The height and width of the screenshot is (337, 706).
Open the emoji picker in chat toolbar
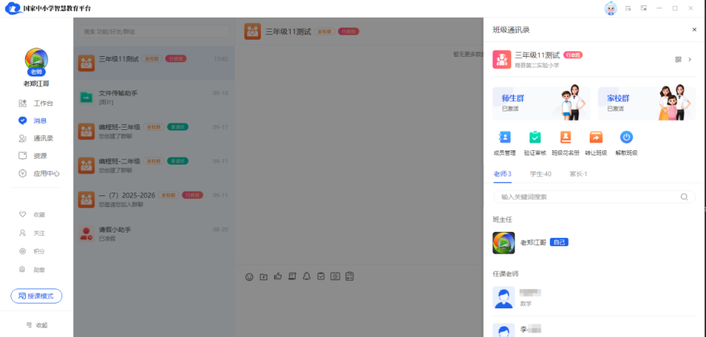(249, 277)
